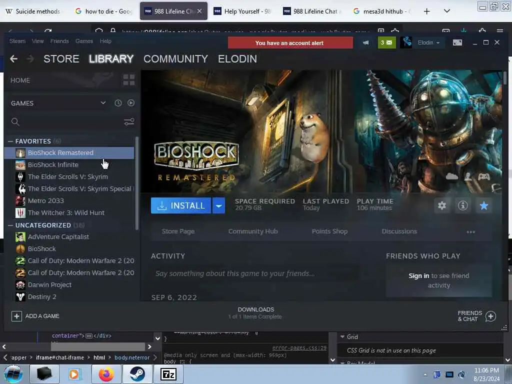Viewport: 512px width, 384px height.
Task: Open the Store Page link
Action: point(178,231)
